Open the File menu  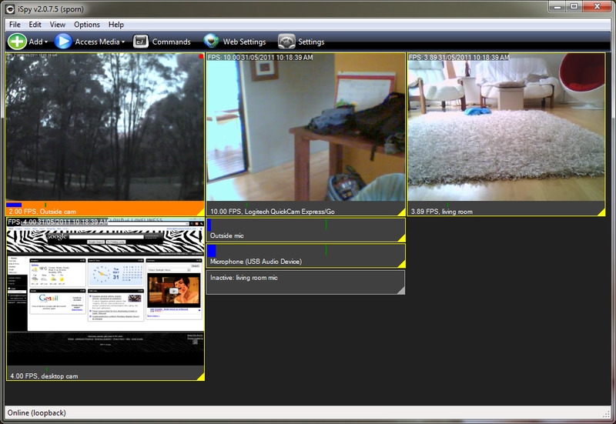14,25
